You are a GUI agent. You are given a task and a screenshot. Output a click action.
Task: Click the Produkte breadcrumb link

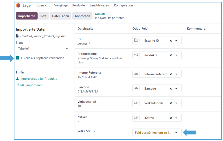click(x=100, y=14)
